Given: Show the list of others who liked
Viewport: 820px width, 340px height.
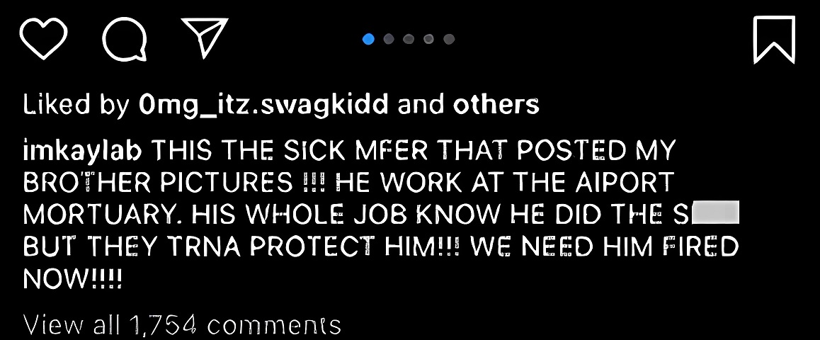Looking at the screenshot, I should 496,105.
